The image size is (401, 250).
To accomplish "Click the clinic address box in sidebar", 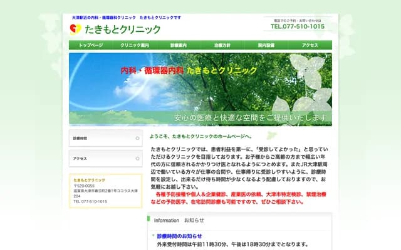I will click(x=105, y=191).
